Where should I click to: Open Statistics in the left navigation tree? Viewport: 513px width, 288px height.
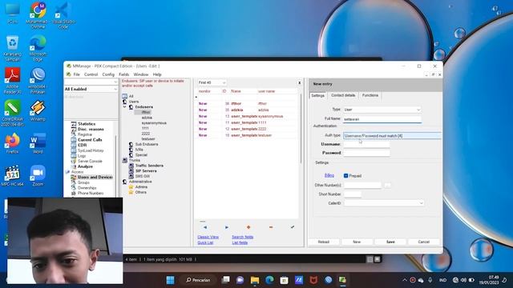click(x=87, y=124)
